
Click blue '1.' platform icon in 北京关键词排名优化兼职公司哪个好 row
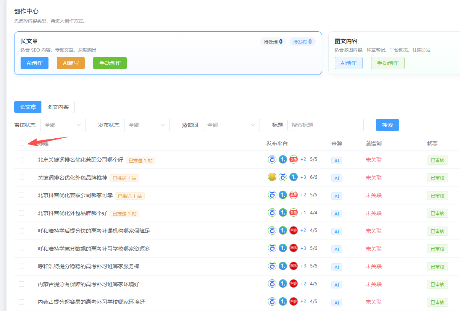pyautogui.click(x=283, y=159)
